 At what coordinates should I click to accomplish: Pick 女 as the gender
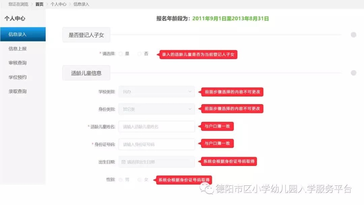[x=140, y=180]
